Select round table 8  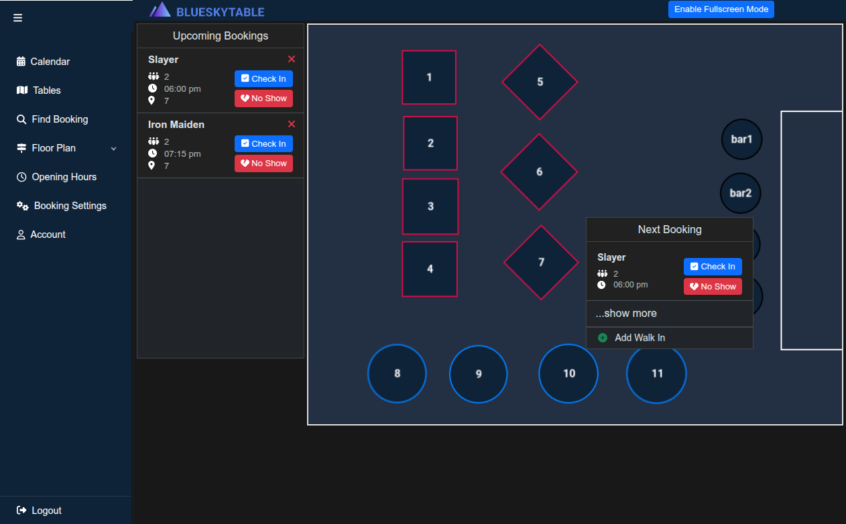pos(397,373)
